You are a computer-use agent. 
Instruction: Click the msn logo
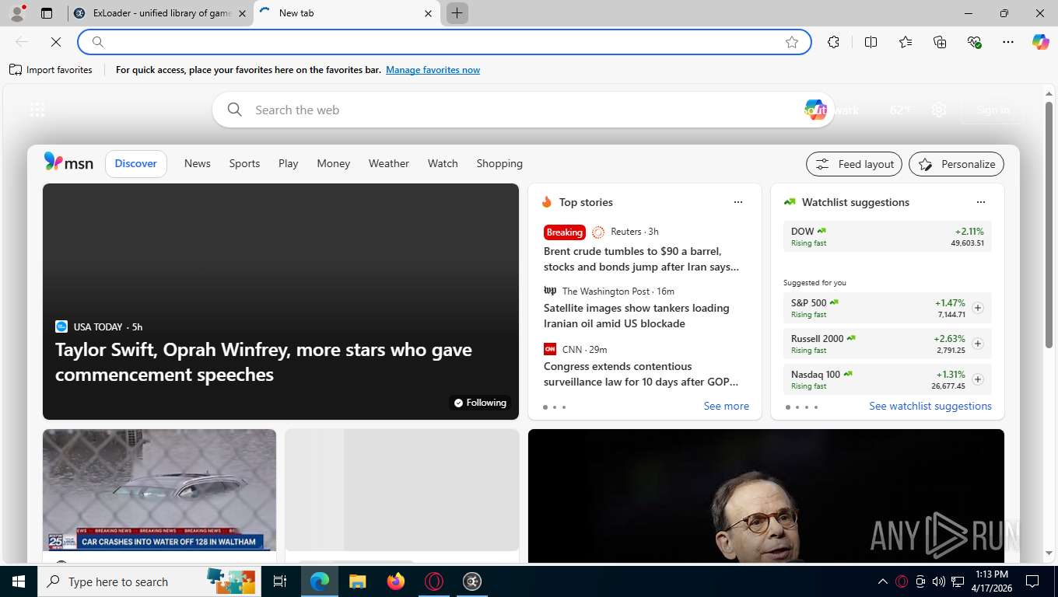[68, 162]
